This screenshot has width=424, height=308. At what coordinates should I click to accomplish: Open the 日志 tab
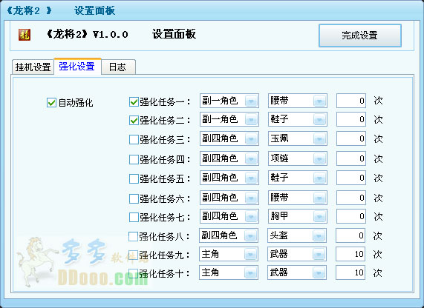pyautogui.click(x=118, y=67)
